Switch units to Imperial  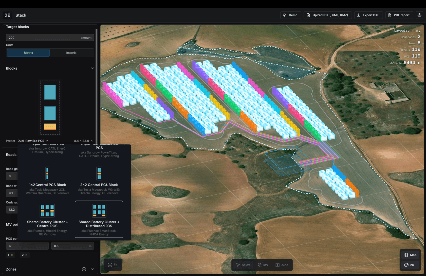[x=71, y=53]
